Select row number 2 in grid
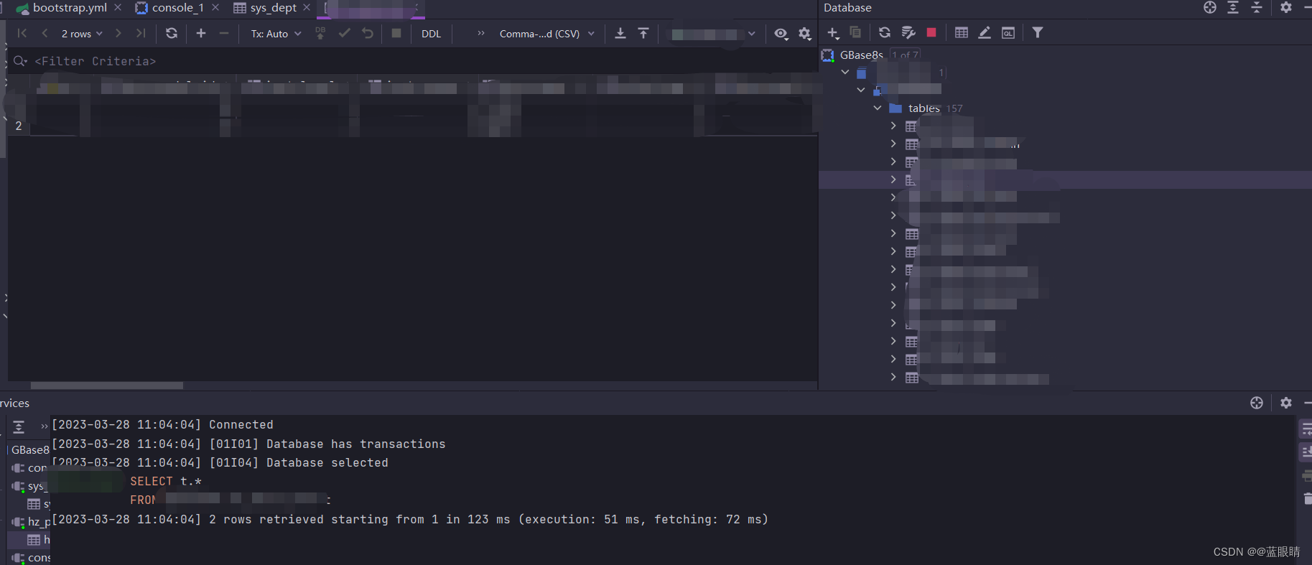Image resolution: width=1312 pixels, height=565 pixels. [19, 126]
